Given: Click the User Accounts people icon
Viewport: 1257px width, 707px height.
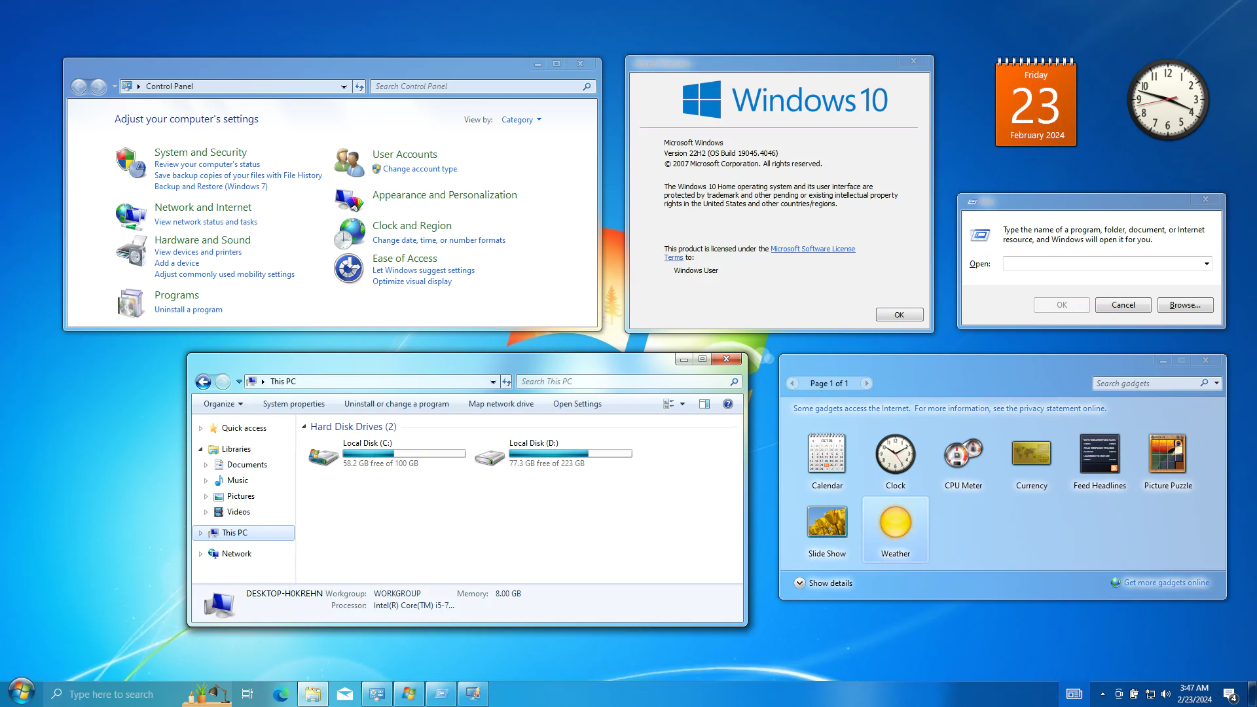Looking at the screenshot, I should point(349,162).
